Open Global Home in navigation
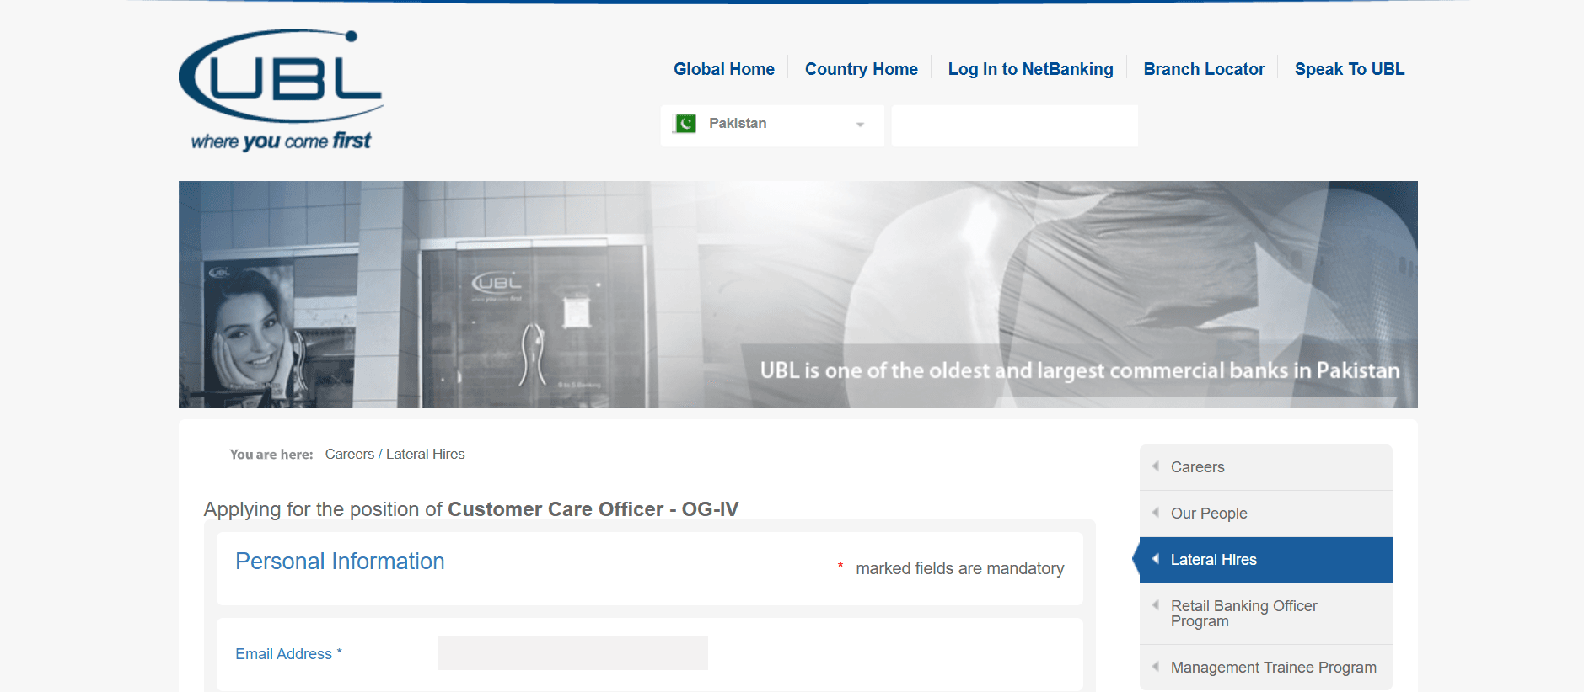Image resolution: width=1584 pixels, height=692 pixels. [723, 69]
